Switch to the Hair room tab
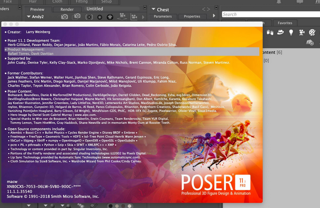The image size is (320, 208). (x=33, y=2)
